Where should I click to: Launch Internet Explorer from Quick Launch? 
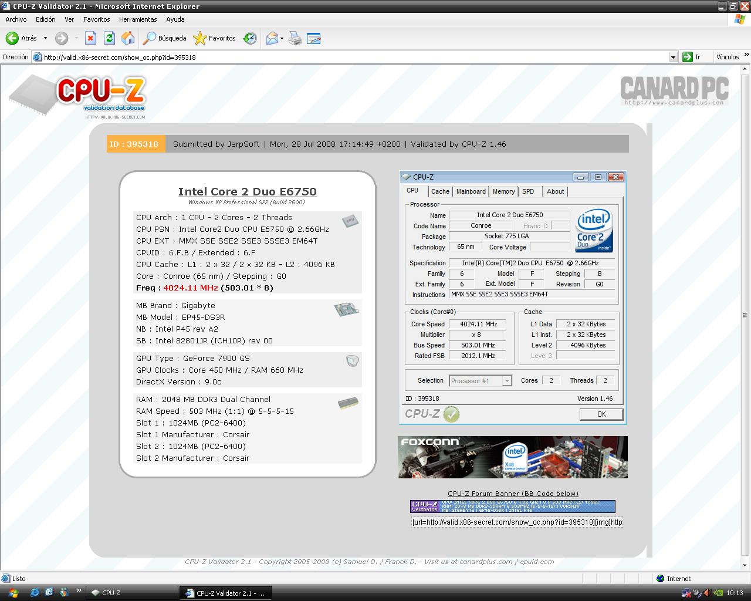35,593
